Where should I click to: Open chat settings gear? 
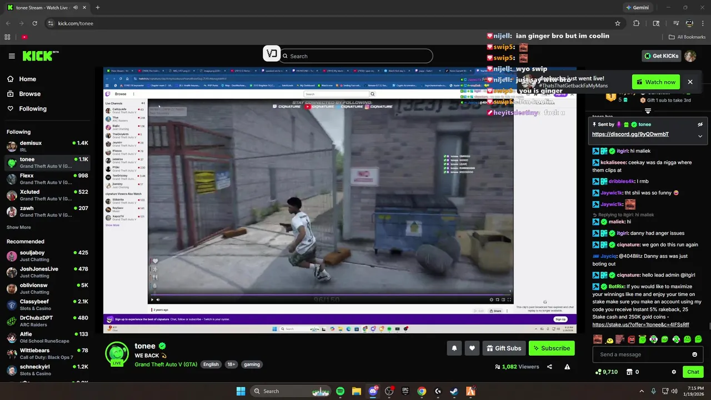pos(674,372)
